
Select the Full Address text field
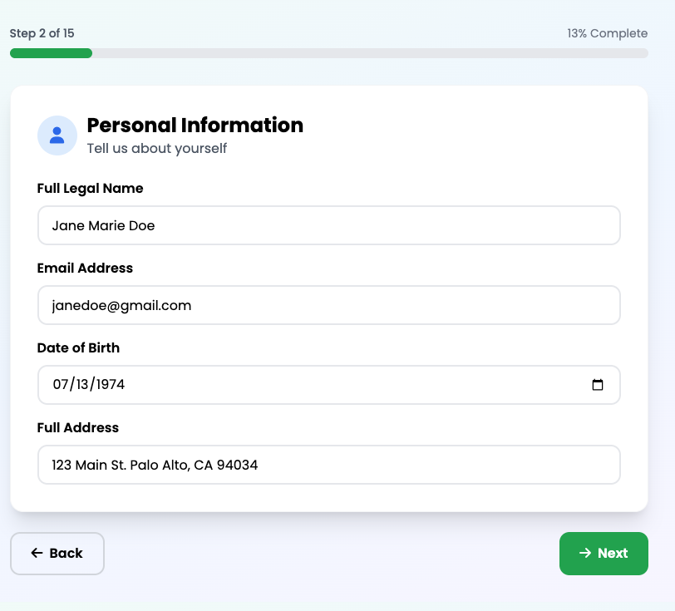point(328,465)
